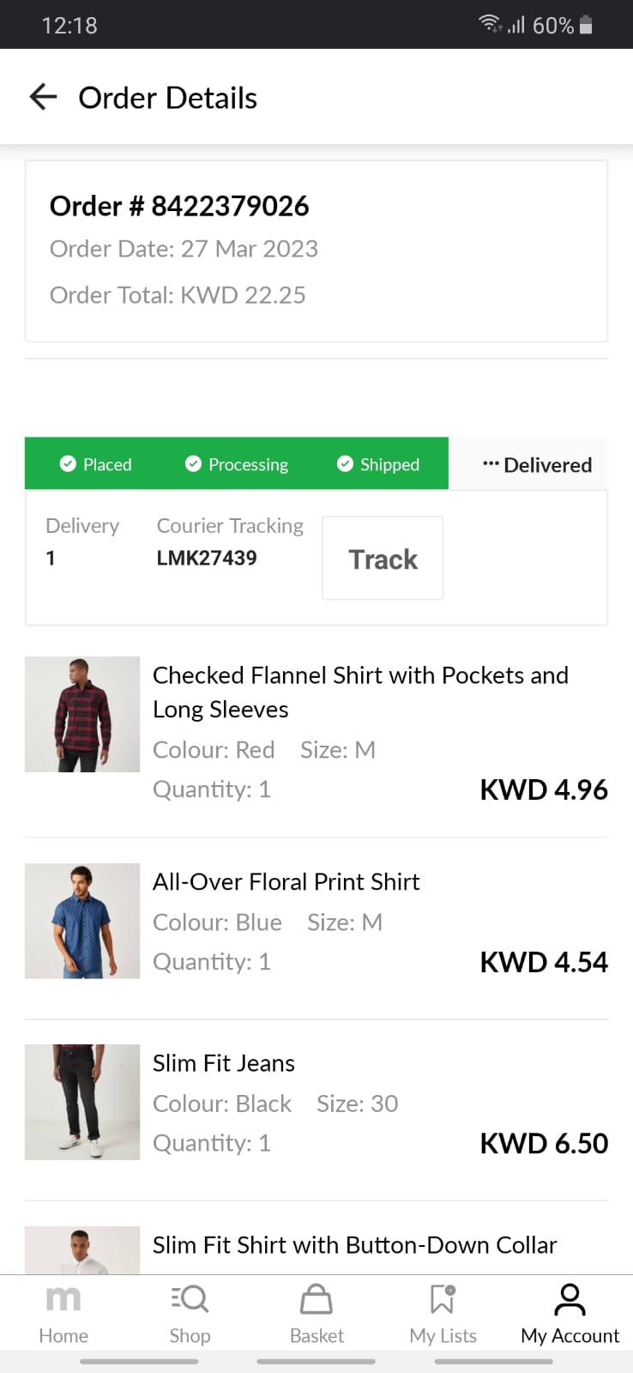
Task: Open the My Lists bookmark icon
Action: tap(443, 1299)
